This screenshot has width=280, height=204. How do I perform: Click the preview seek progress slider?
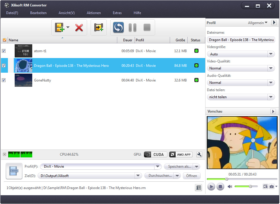click(x=242, y=179)
